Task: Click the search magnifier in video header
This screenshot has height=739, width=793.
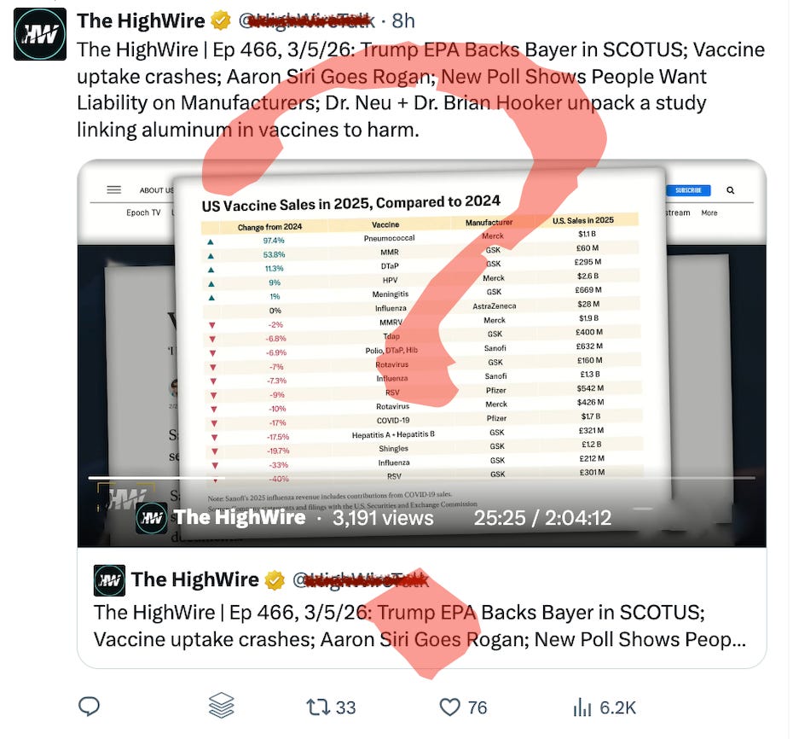Action: click(730, 190)
